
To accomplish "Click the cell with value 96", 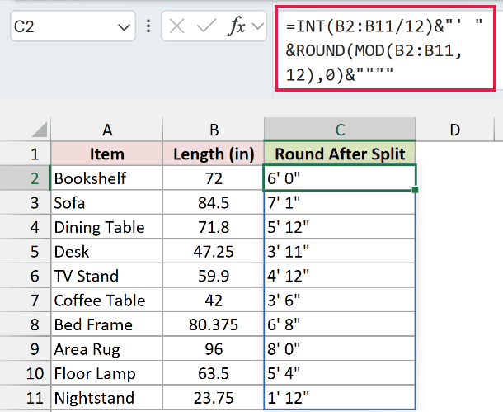I will [x=214, y=349].
